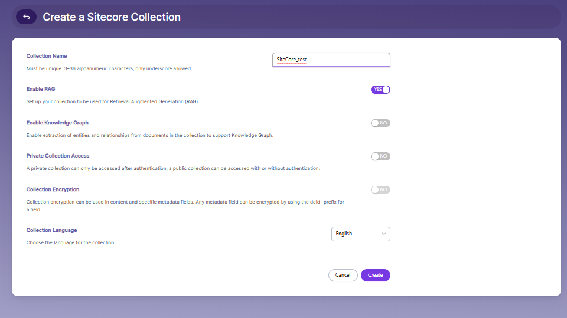Toggle Collection Encryption switch
Image resolution: width=567 pixels, height=318 pixels.
point(380,190)
